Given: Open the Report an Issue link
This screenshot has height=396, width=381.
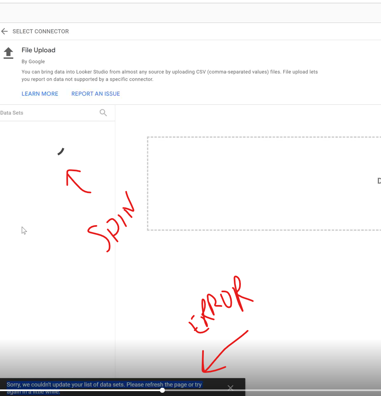Looking at the screenshot, I should tap(96, 94).
